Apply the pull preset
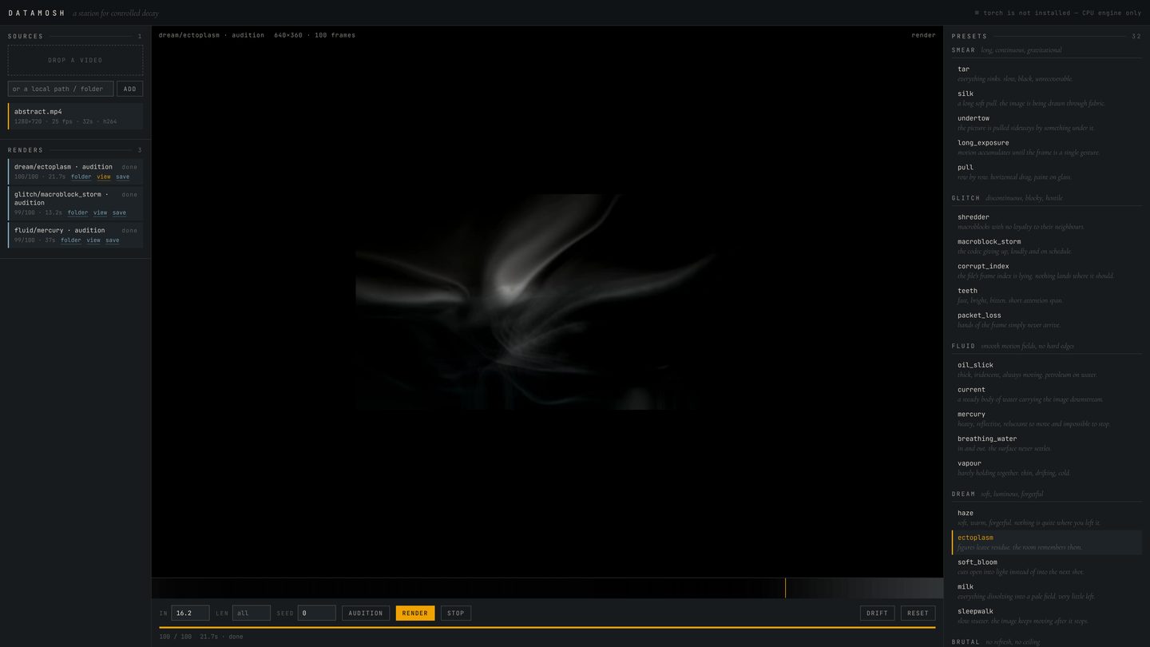1150x647 pixels. pyautogui.click(x=1047, y=172)
